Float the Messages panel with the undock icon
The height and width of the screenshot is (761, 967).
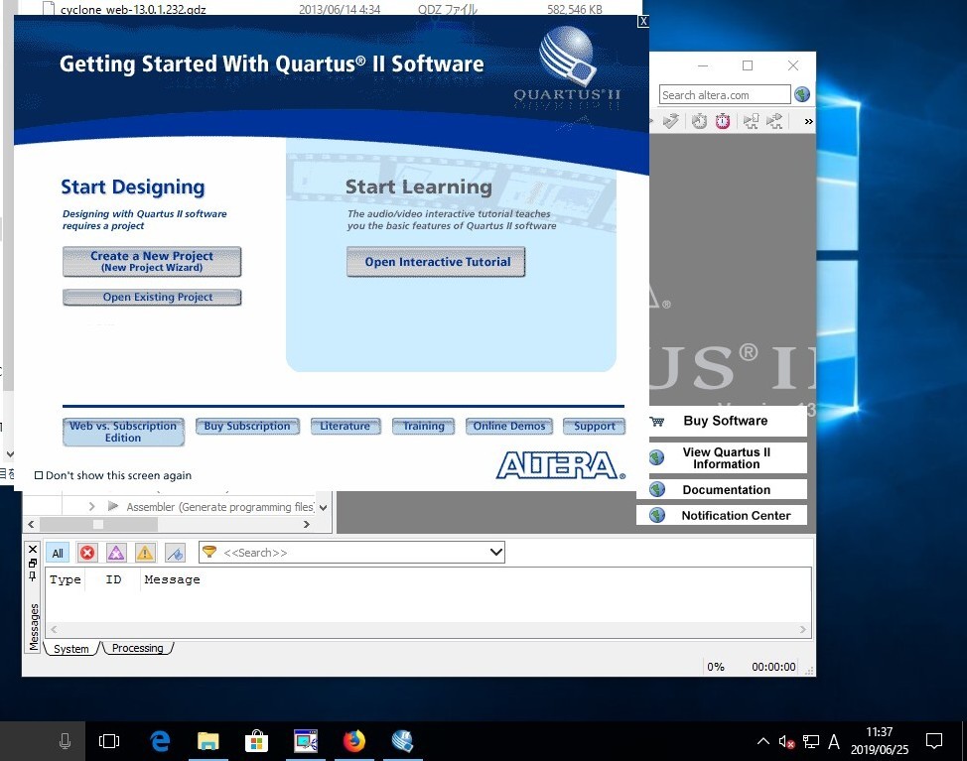pyautogui.click(x=33, y=564)
